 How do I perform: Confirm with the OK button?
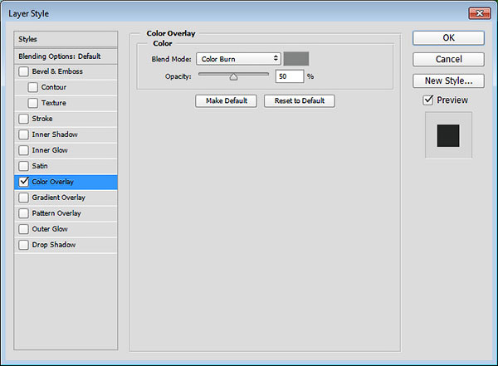(448, 38)
